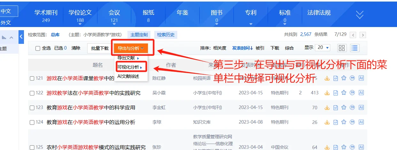Download article 124 by 李琼
Viewport: 397px width, 150px height.
327,122
